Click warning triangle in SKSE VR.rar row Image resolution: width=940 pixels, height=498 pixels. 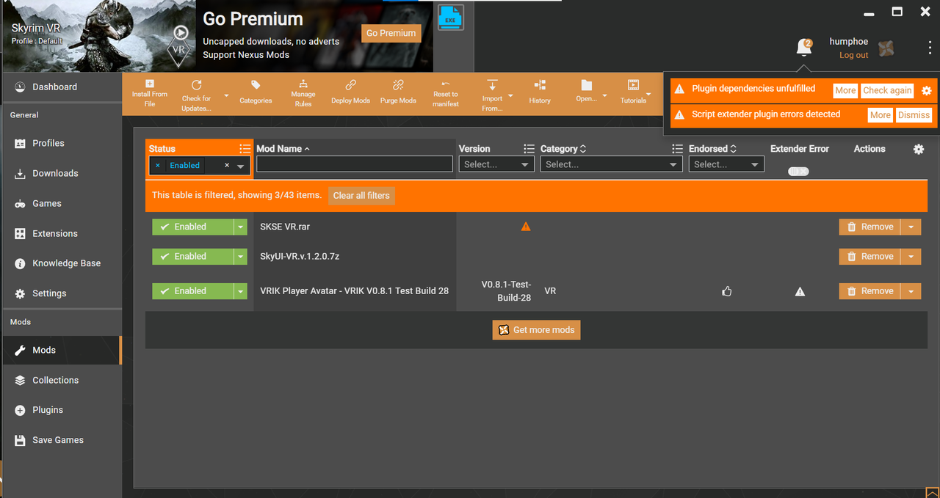pyautogui.click(x=525, y=227)
